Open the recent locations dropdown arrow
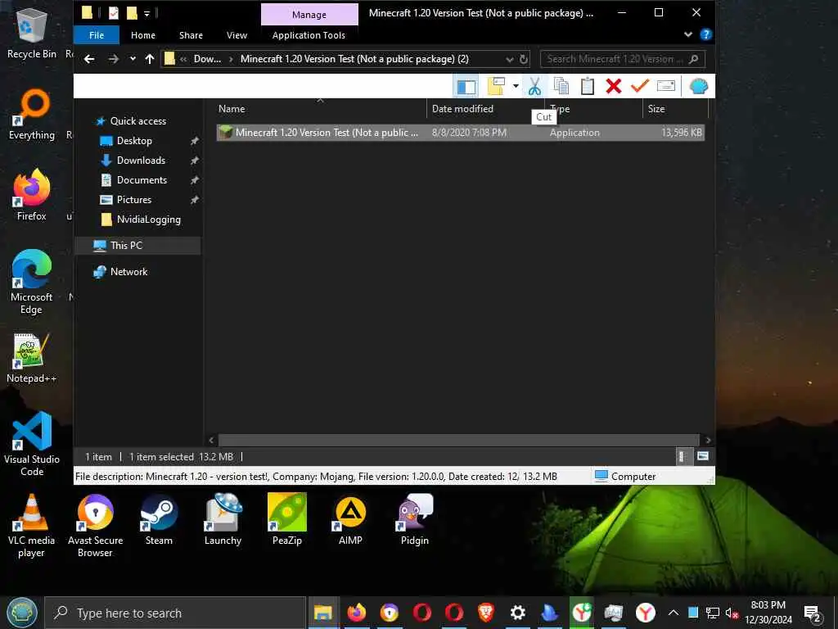Image resolution: width=838 pixels, height=629 pixels. (x=133, y=59)
